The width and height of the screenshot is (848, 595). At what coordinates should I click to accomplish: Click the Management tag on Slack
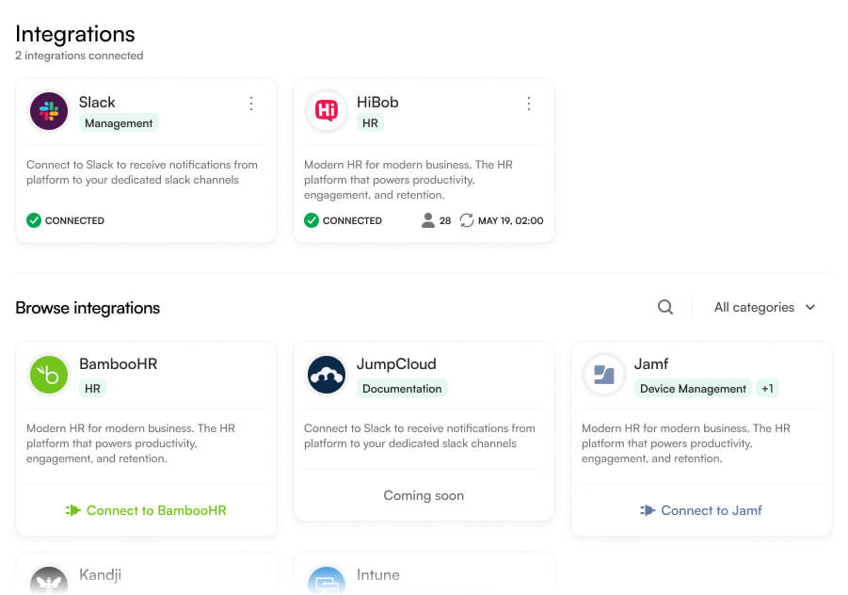point(119,123)
